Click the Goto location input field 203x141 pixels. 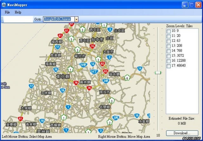pos(18,19)
